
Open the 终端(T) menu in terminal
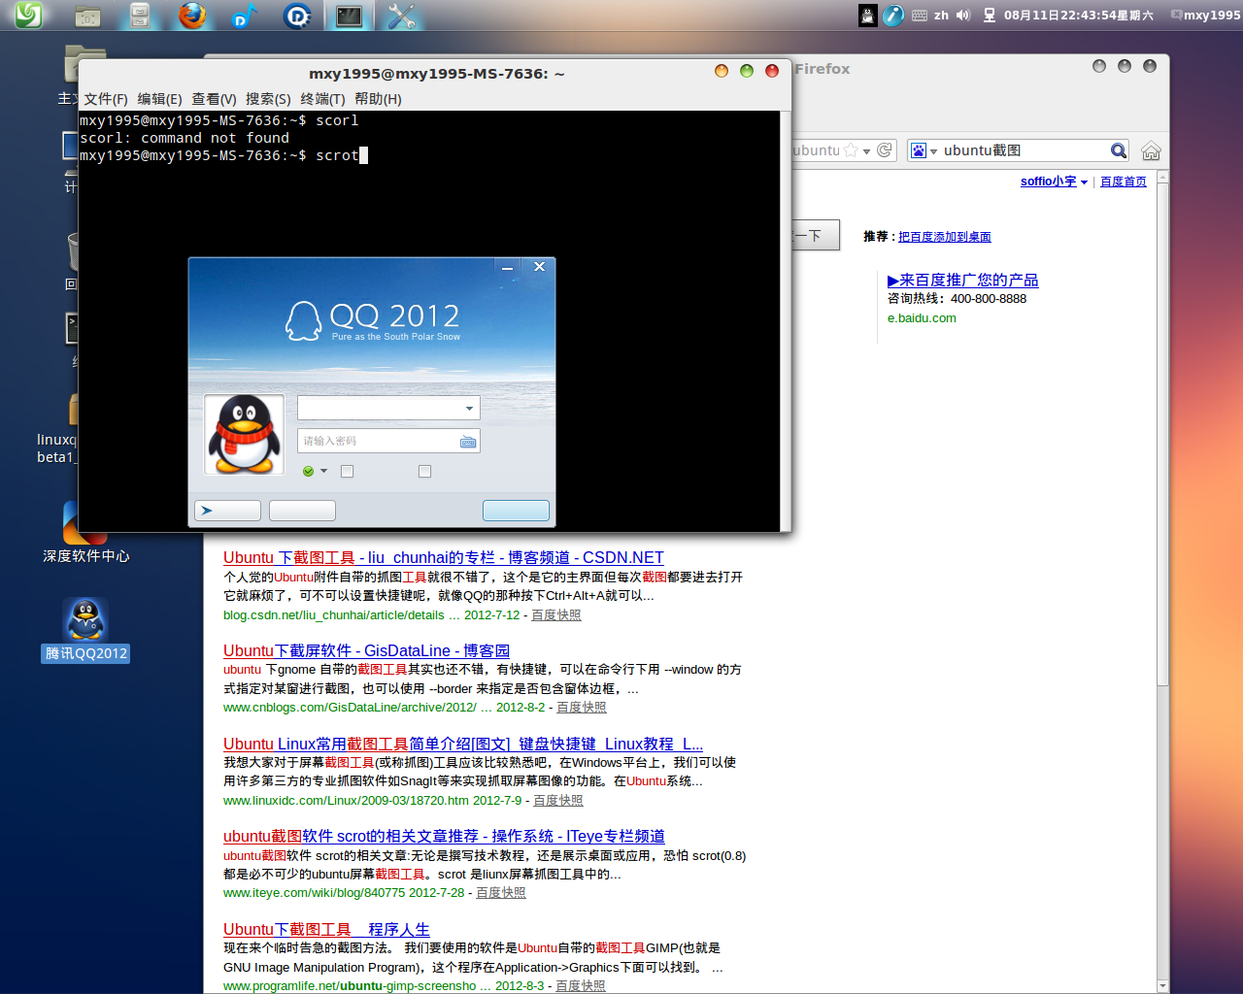coord(323,99)
